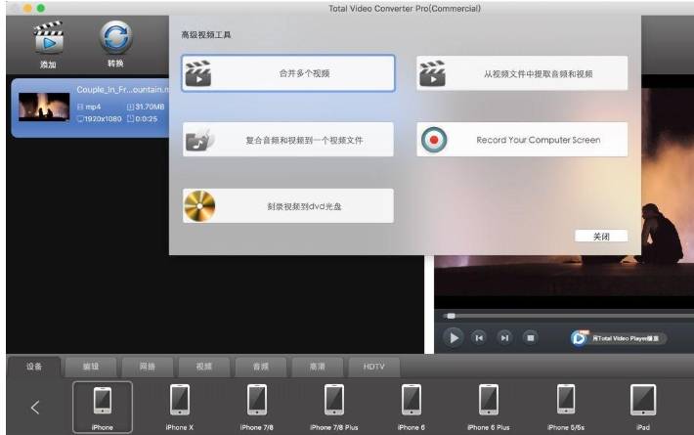The width and height of the screenshot is (694, 435).
Task: Click the music folder mux icon
Action: tap(199, 140)
